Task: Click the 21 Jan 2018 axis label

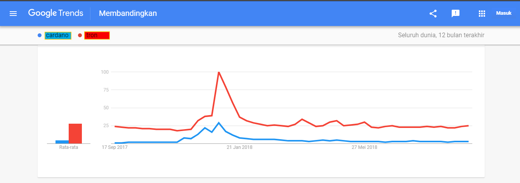Action: click(x=239, y=147)
